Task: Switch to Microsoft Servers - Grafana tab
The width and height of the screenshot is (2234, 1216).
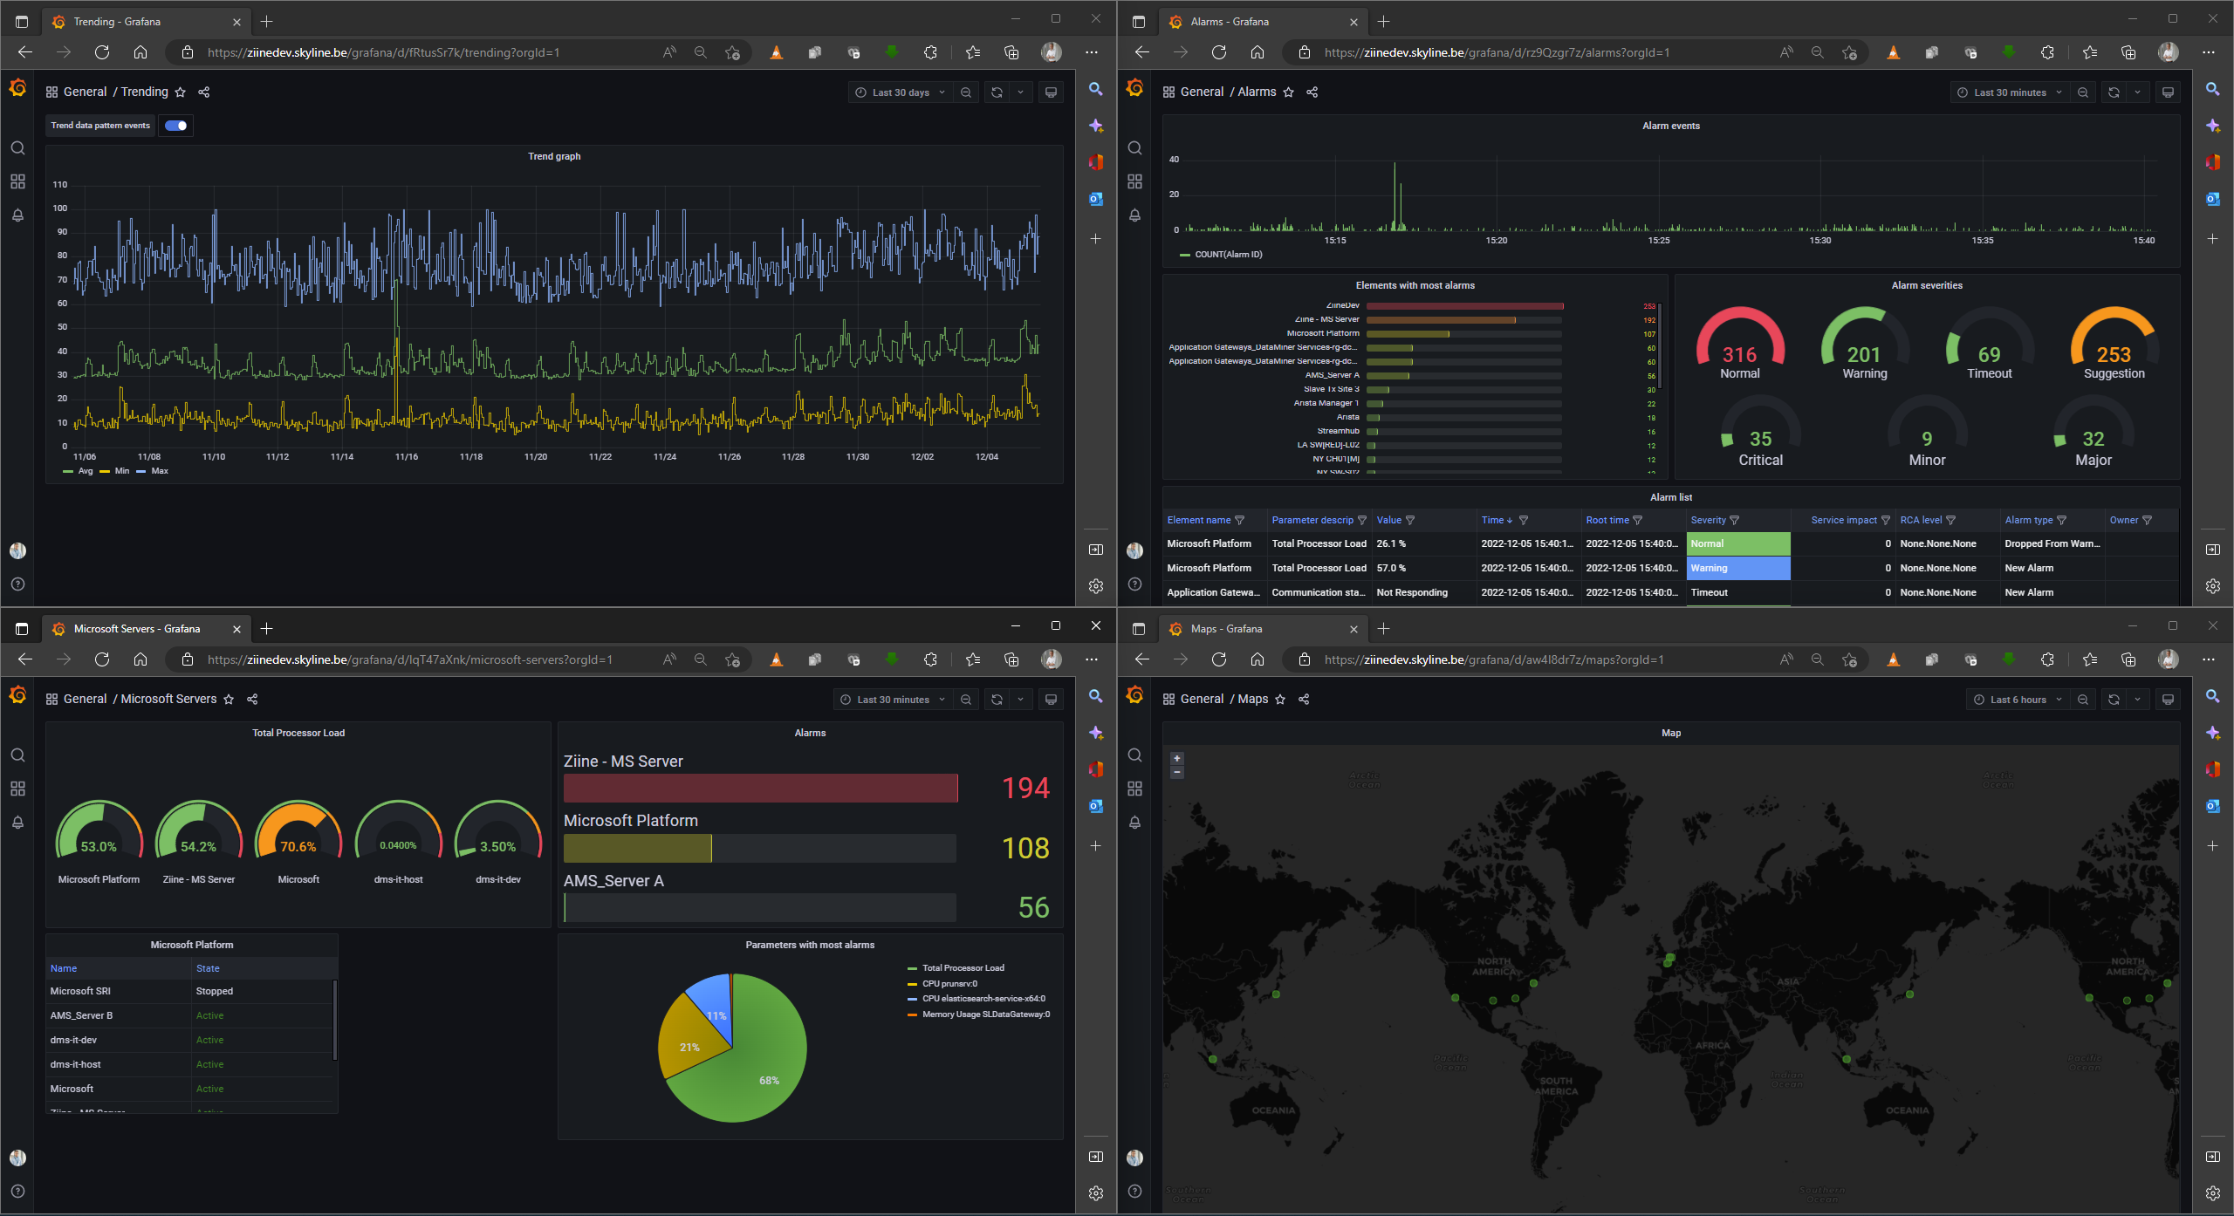Action: 145,629
